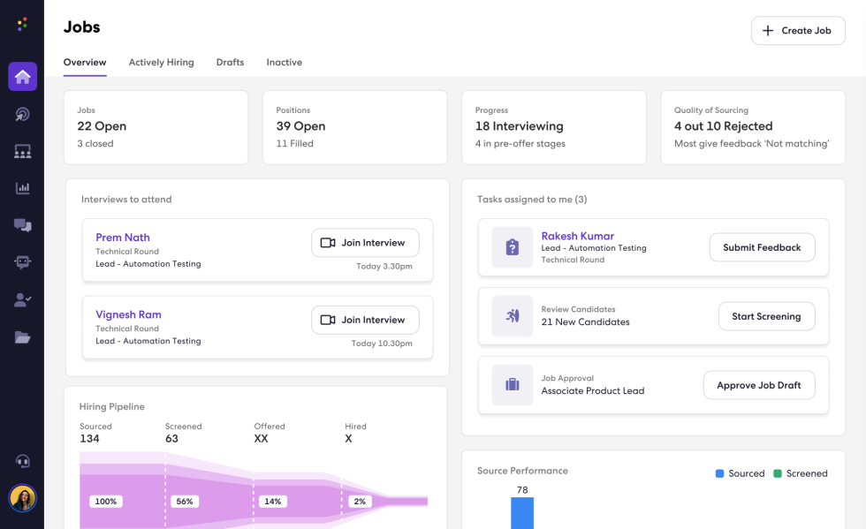The image size is (866, 529).
Task: Open the user profile avatar
Action: point(23,498)
